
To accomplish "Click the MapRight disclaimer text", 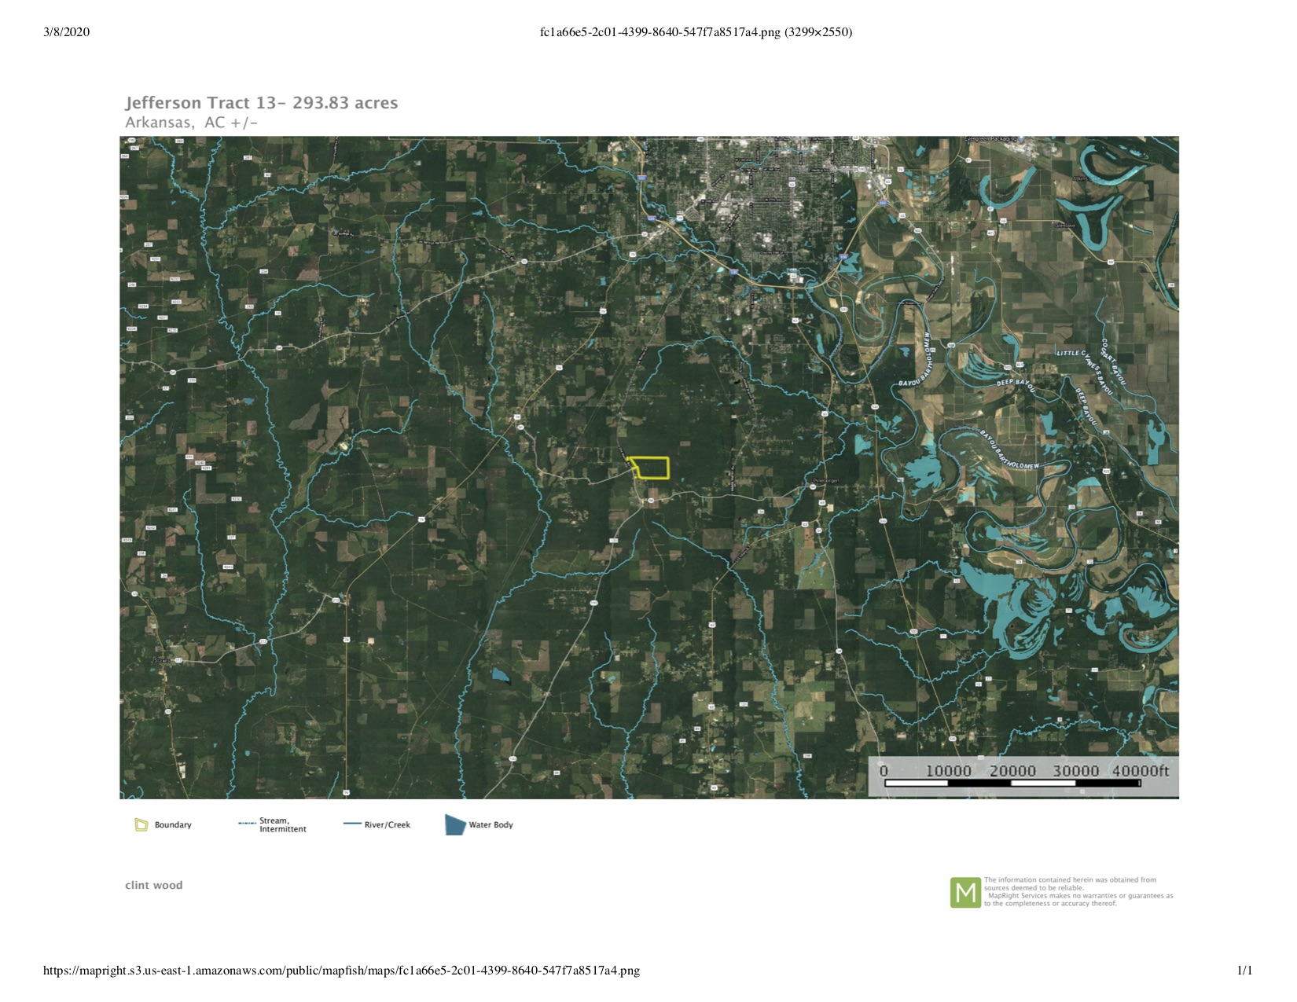I will (x=1078, y=892).
